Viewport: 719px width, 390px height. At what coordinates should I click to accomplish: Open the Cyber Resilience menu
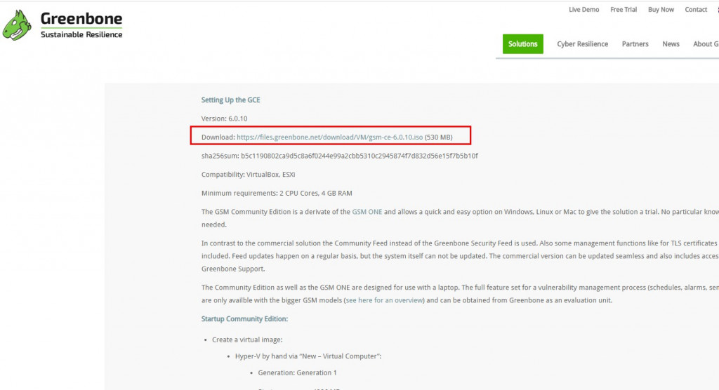pyautogui.click(x=582, y=44)
